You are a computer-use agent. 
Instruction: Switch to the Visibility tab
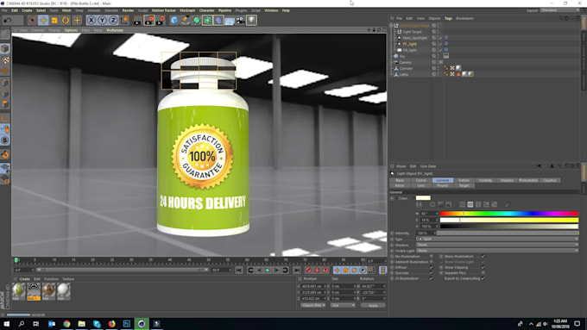click(485, 181)
